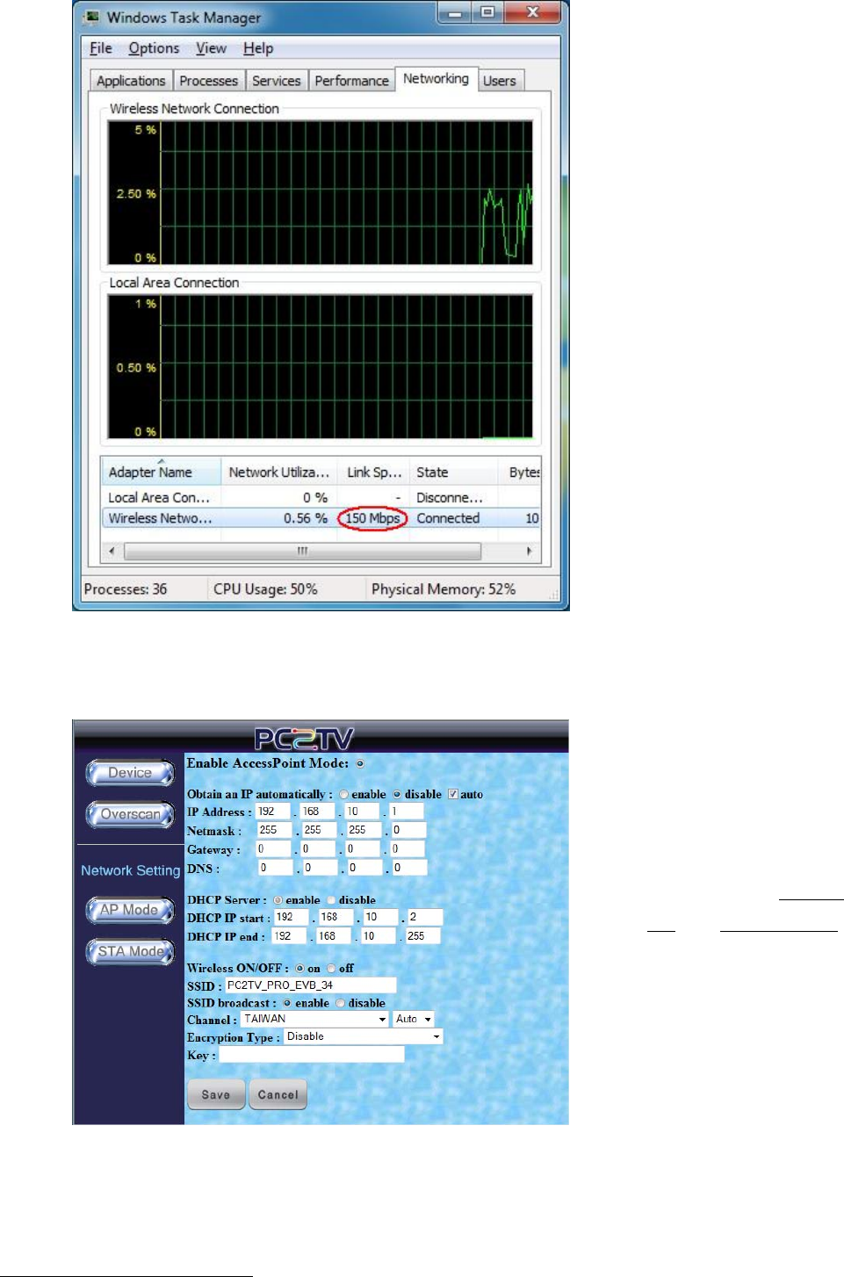The height and width of the screenshot is (1277, 844).
Task: Click the Key input field
Action: tap(312, 1055)
